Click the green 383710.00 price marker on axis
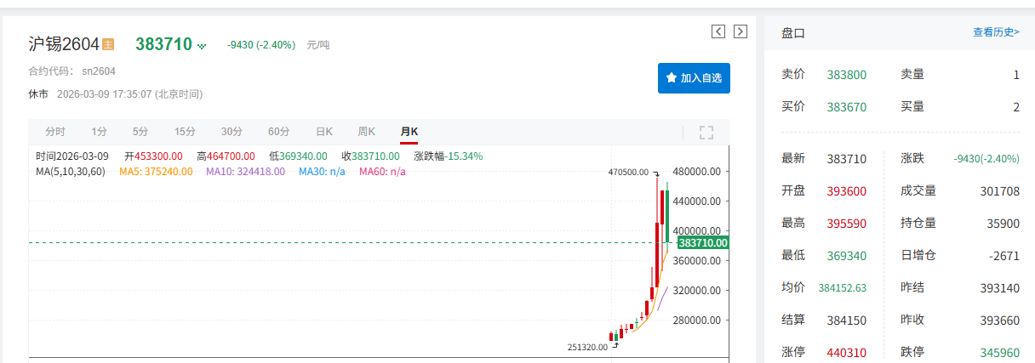 (703, 243)
